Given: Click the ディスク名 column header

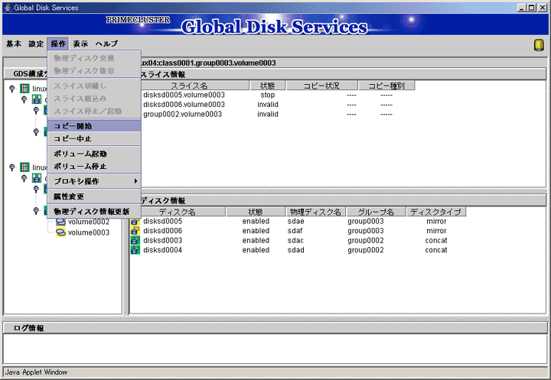Looking at the screenshot, I should (x=177, y=212).
